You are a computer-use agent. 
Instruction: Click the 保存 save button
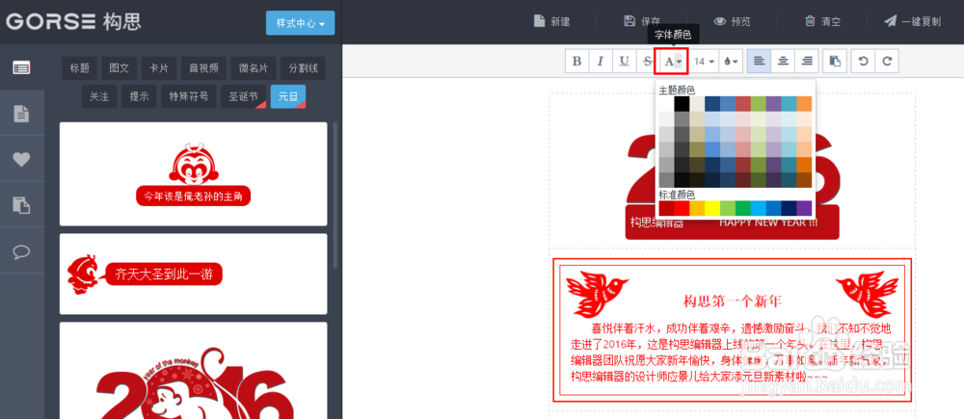click(642, 21)
